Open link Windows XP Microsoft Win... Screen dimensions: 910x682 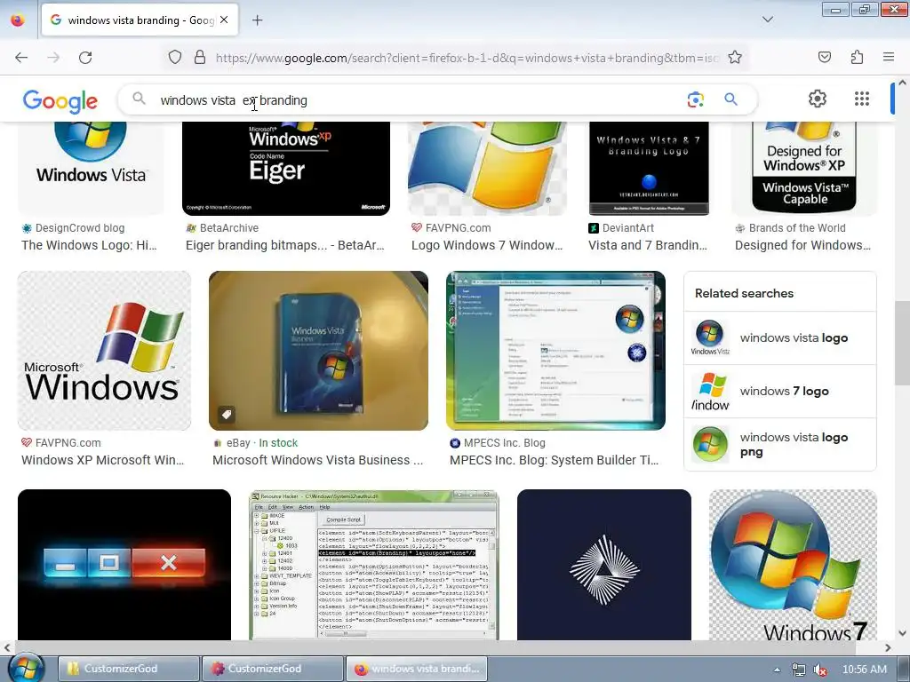point(103,460)
